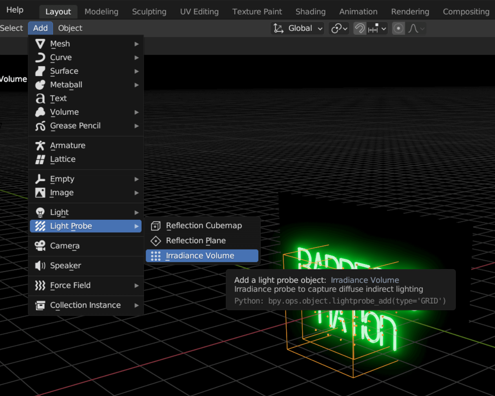
Task: Switch to the Animation workspace tab
Action: click(x=358, y=12)
